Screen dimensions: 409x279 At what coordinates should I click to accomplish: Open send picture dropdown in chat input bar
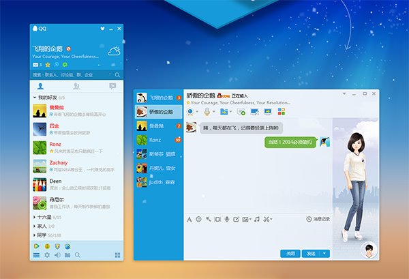tap(250, 220)
